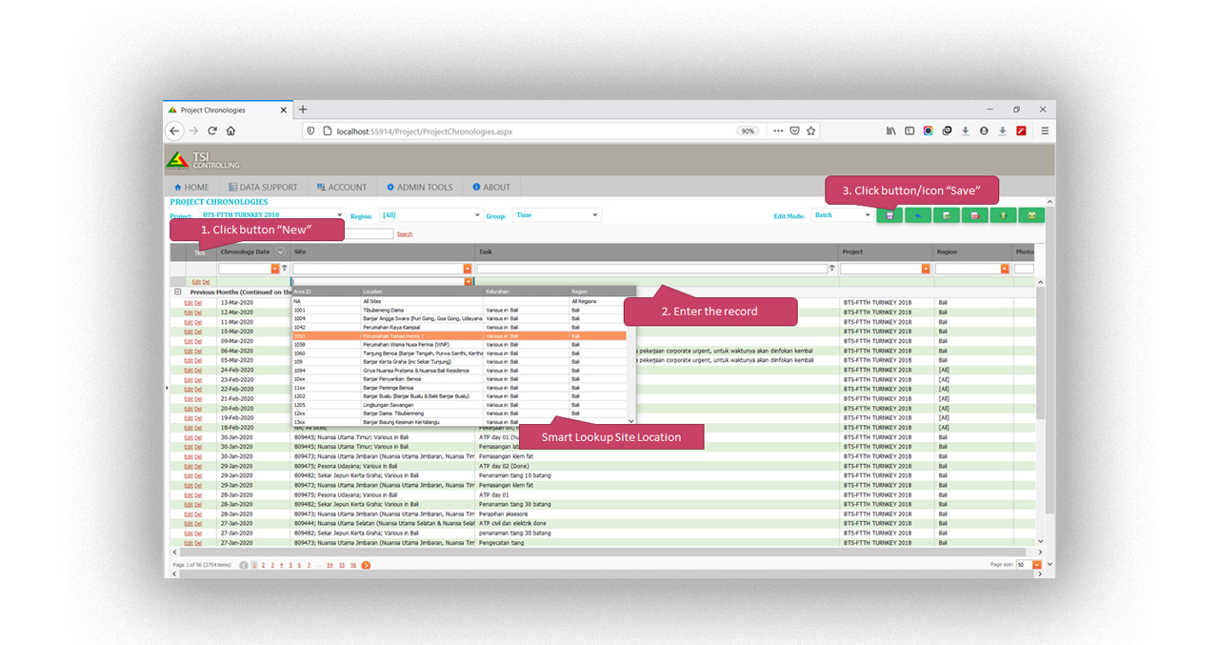Click the Export to Excel icon
Screen dimensions: 1219x645
[x=946, y=215]
